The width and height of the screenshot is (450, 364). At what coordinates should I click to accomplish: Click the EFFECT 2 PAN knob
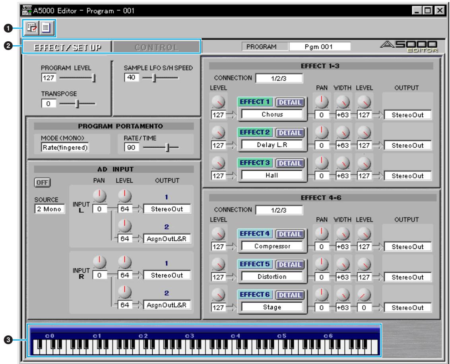tap(322, 132)
